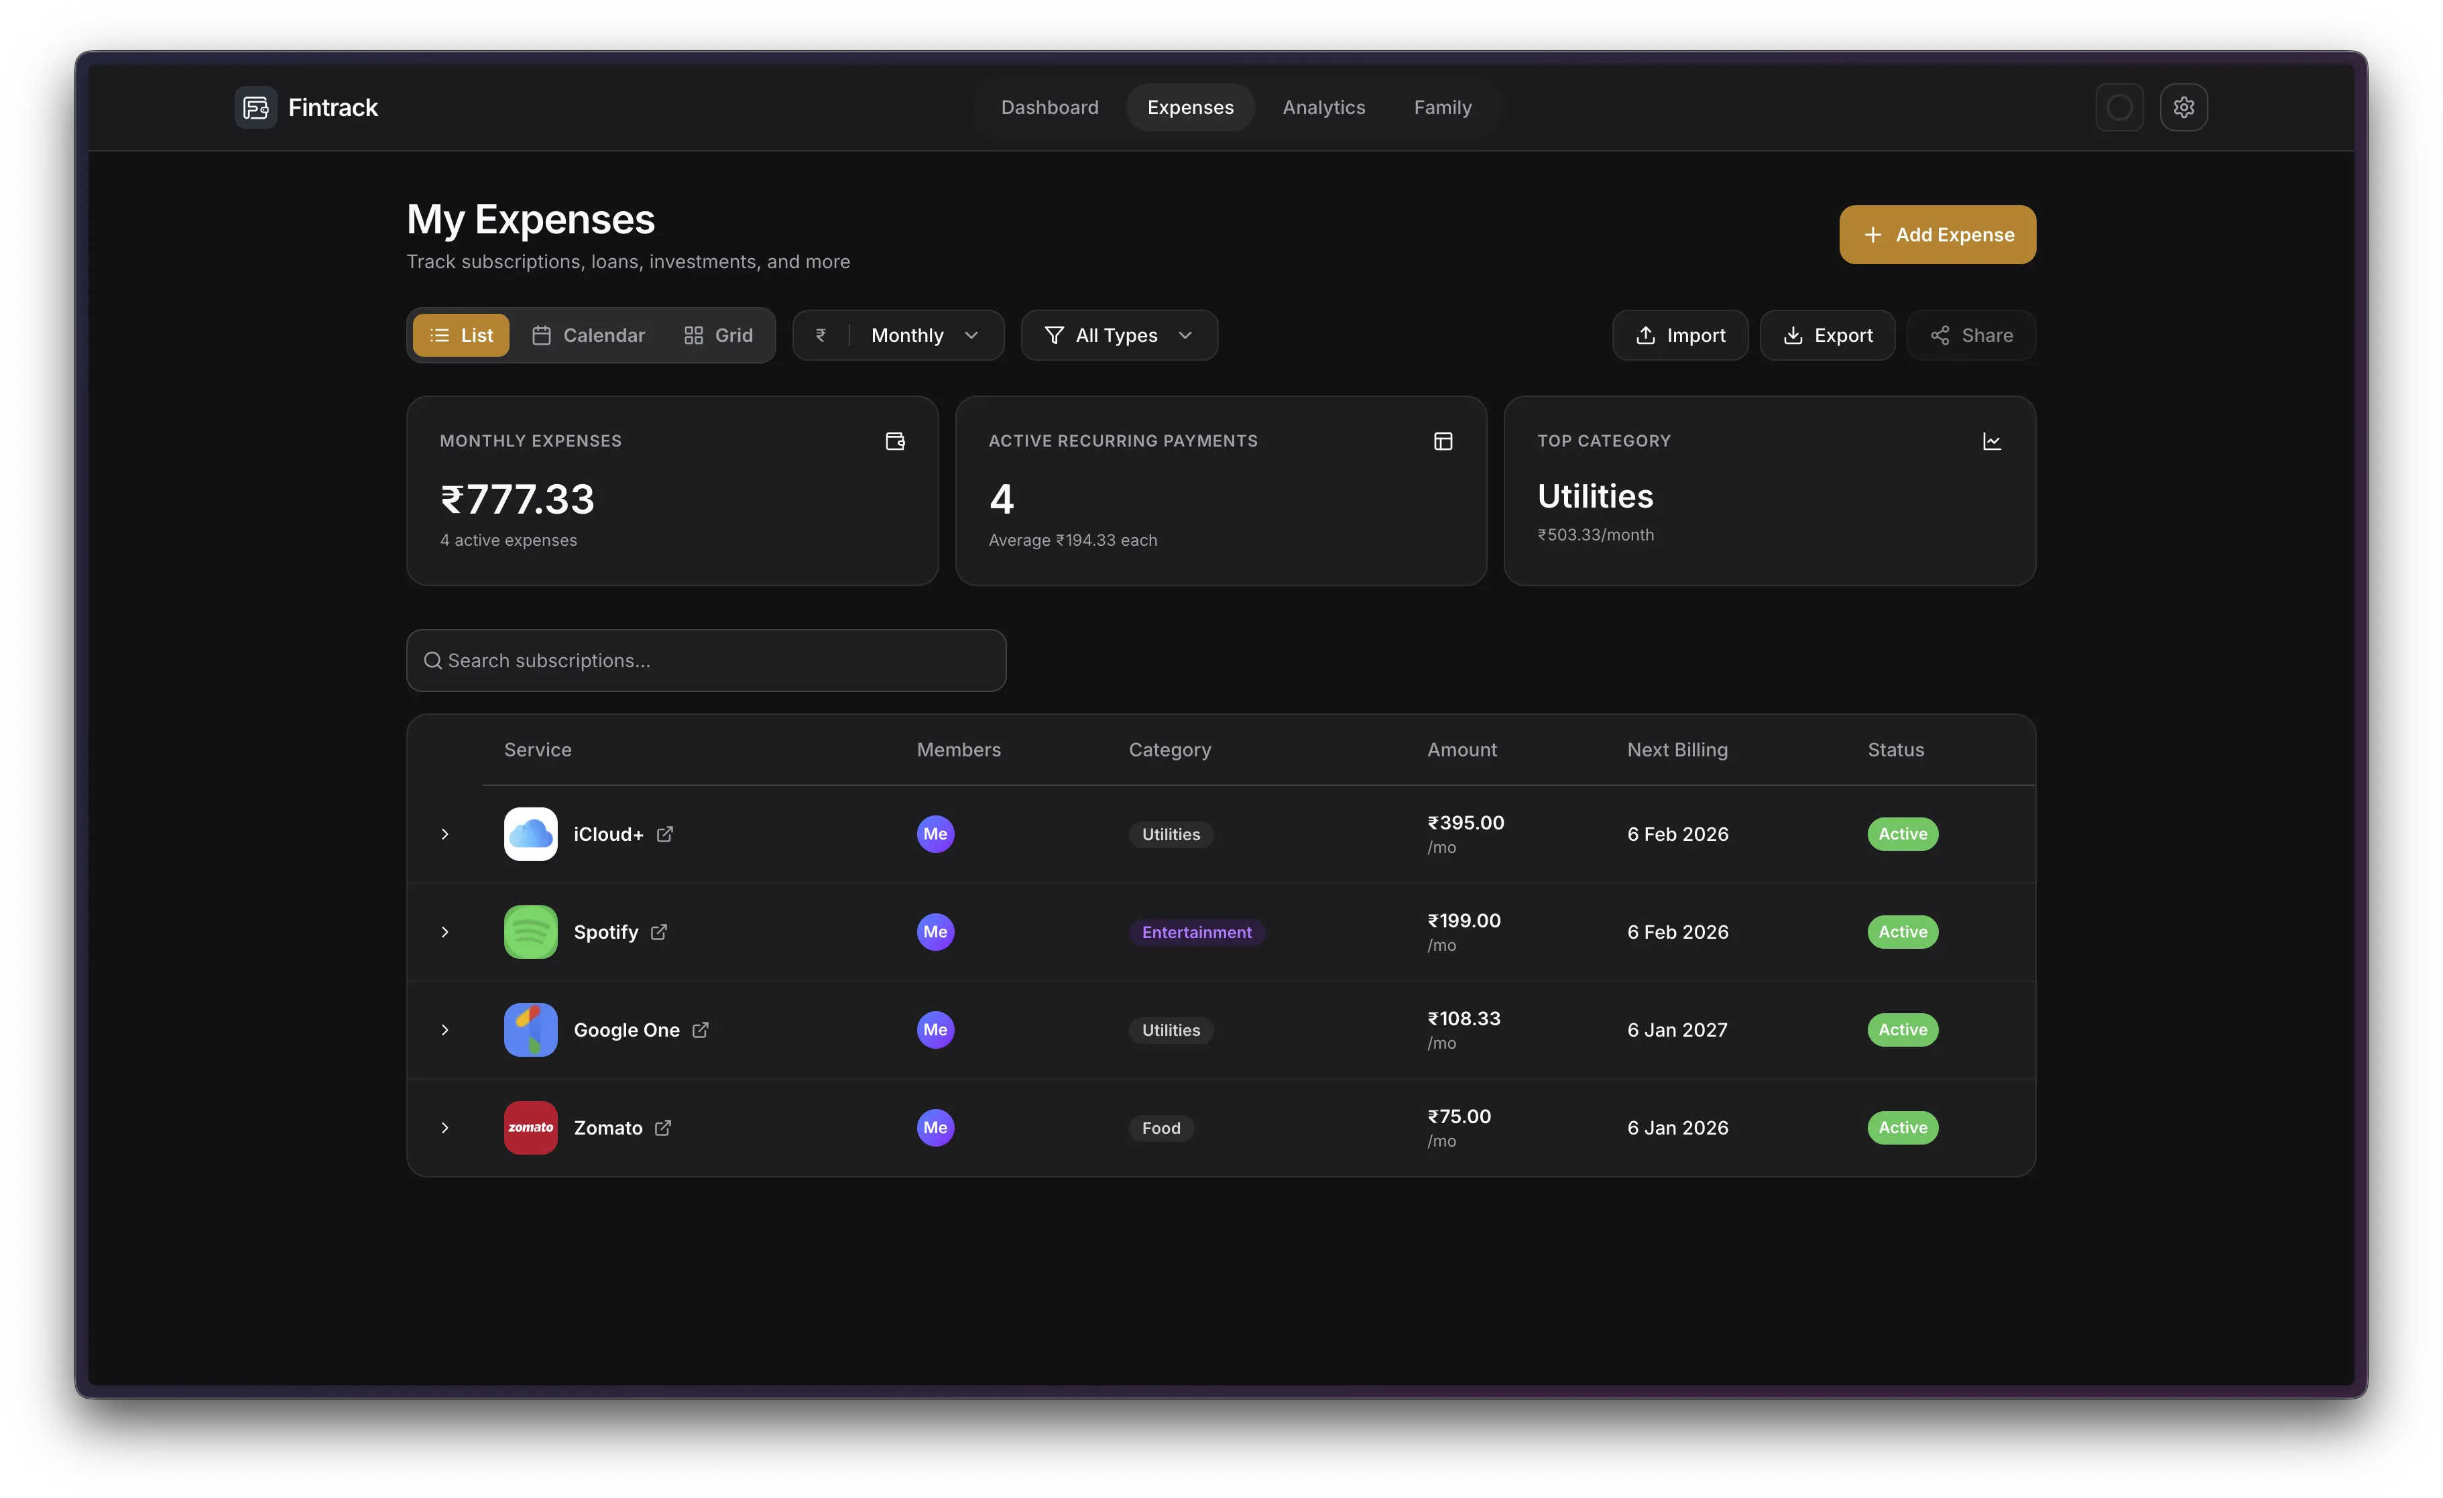This screenshot has width=2443, height=1498.
Task: Open Google One external link icon
Action: (700, 1030)
